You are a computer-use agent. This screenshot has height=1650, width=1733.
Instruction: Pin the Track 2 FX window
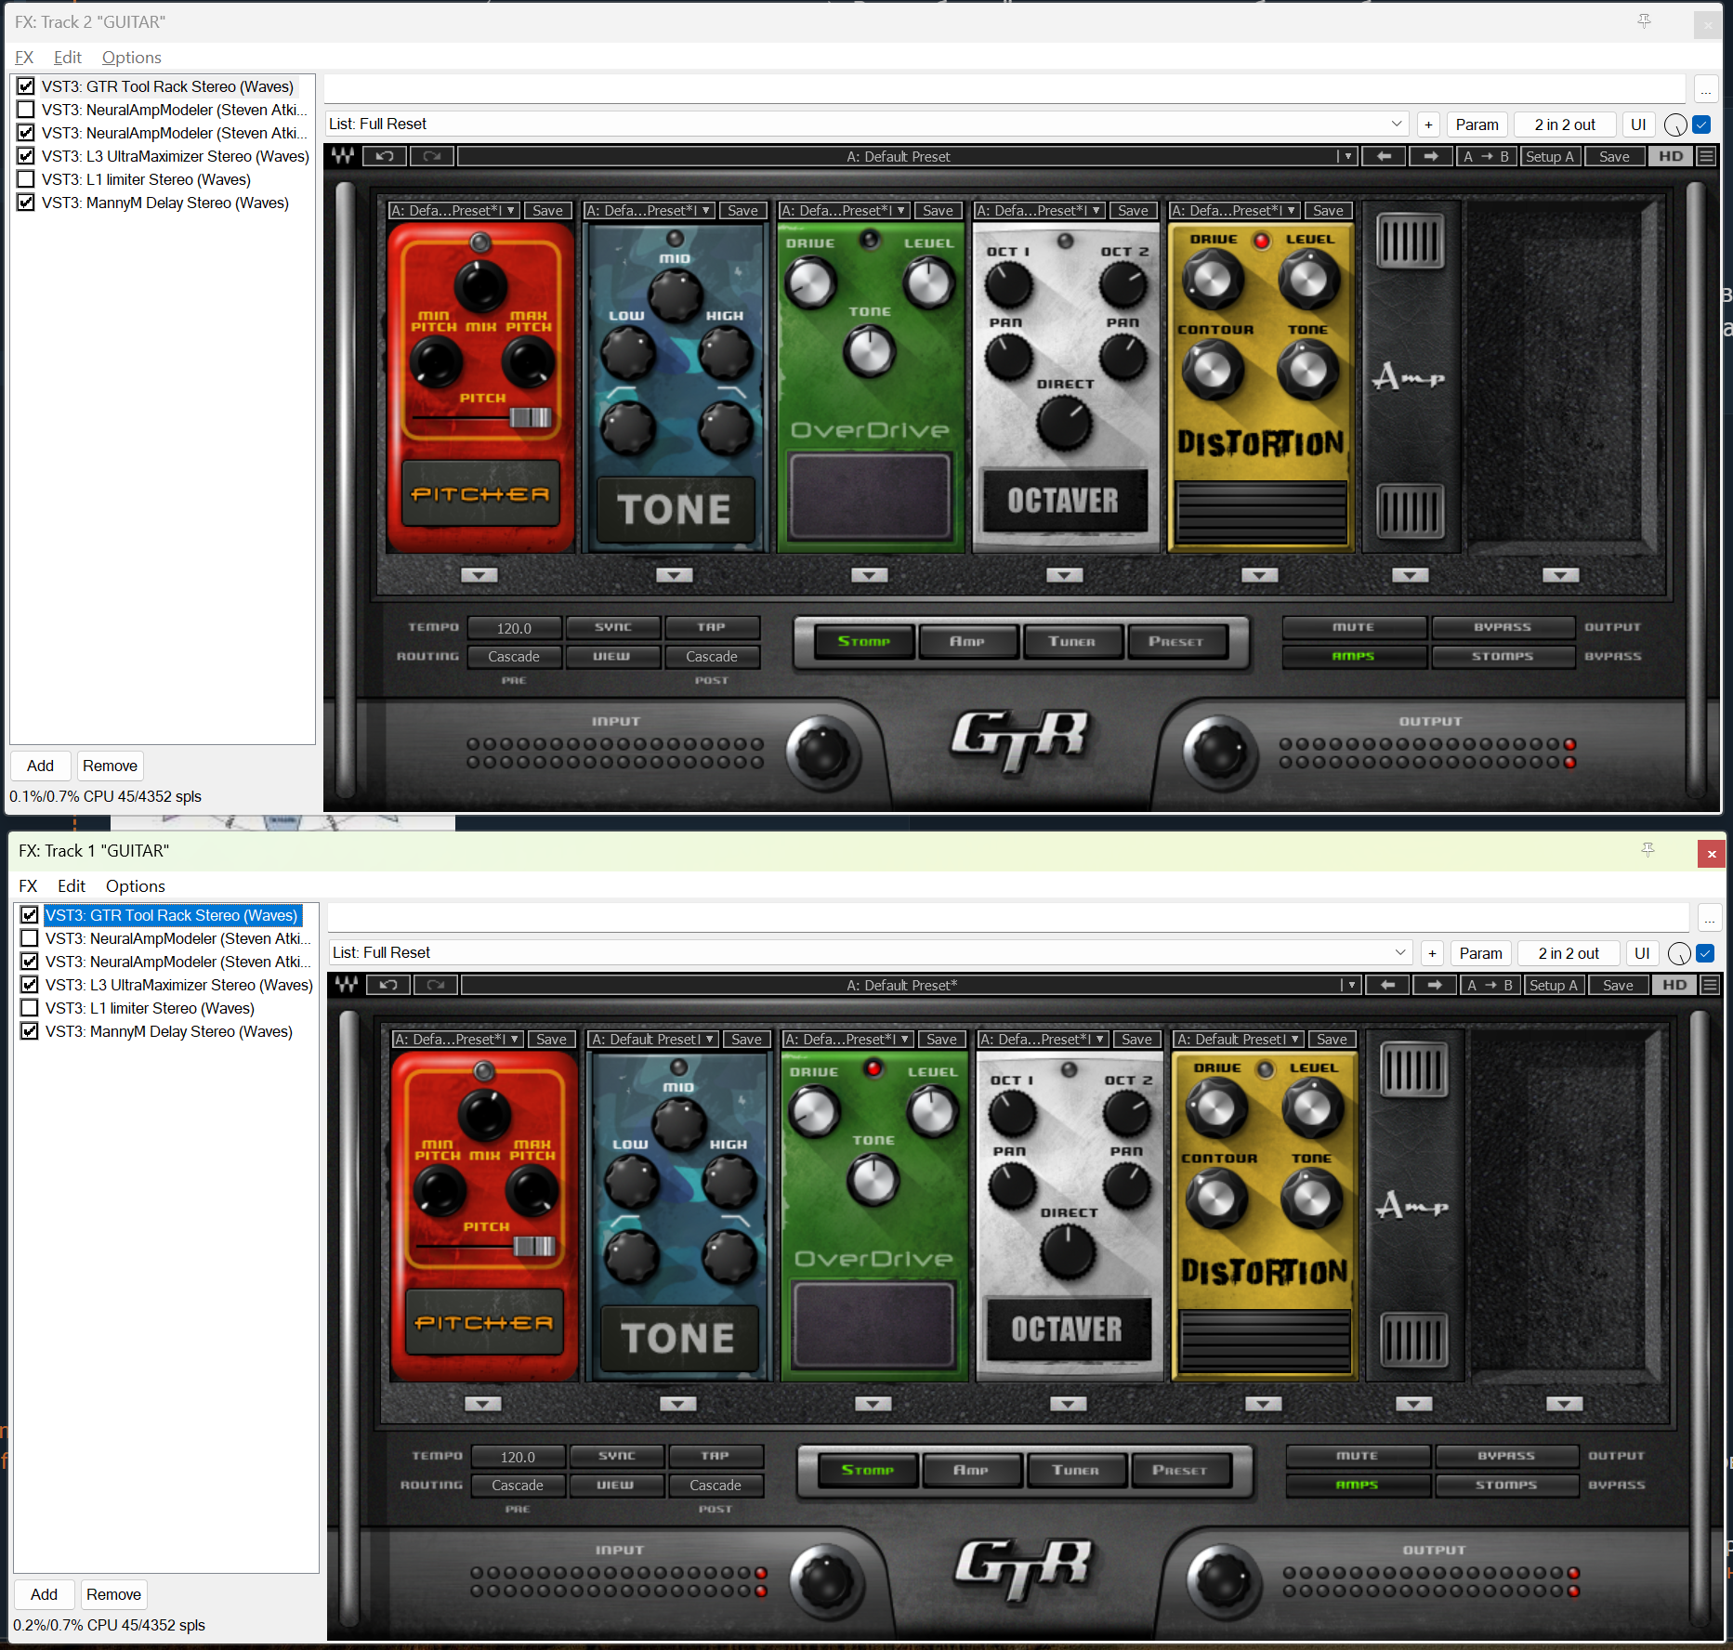tap(1644, 20)
